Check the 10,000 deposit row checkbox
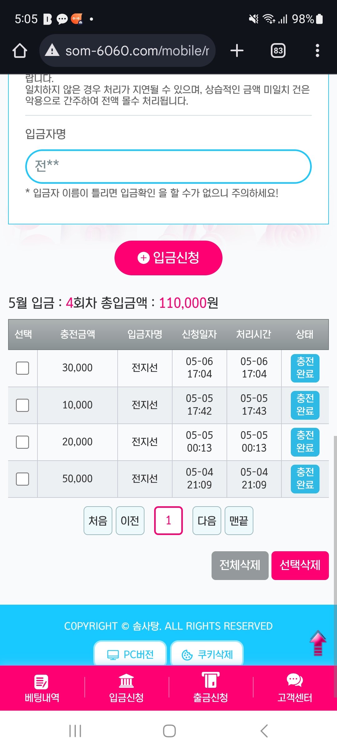 22,405
